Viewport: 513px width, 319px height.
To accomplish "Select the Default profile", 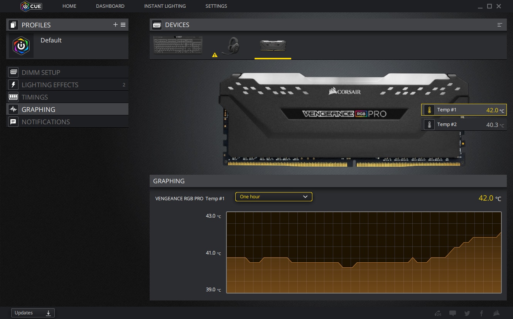I will 51,41.
